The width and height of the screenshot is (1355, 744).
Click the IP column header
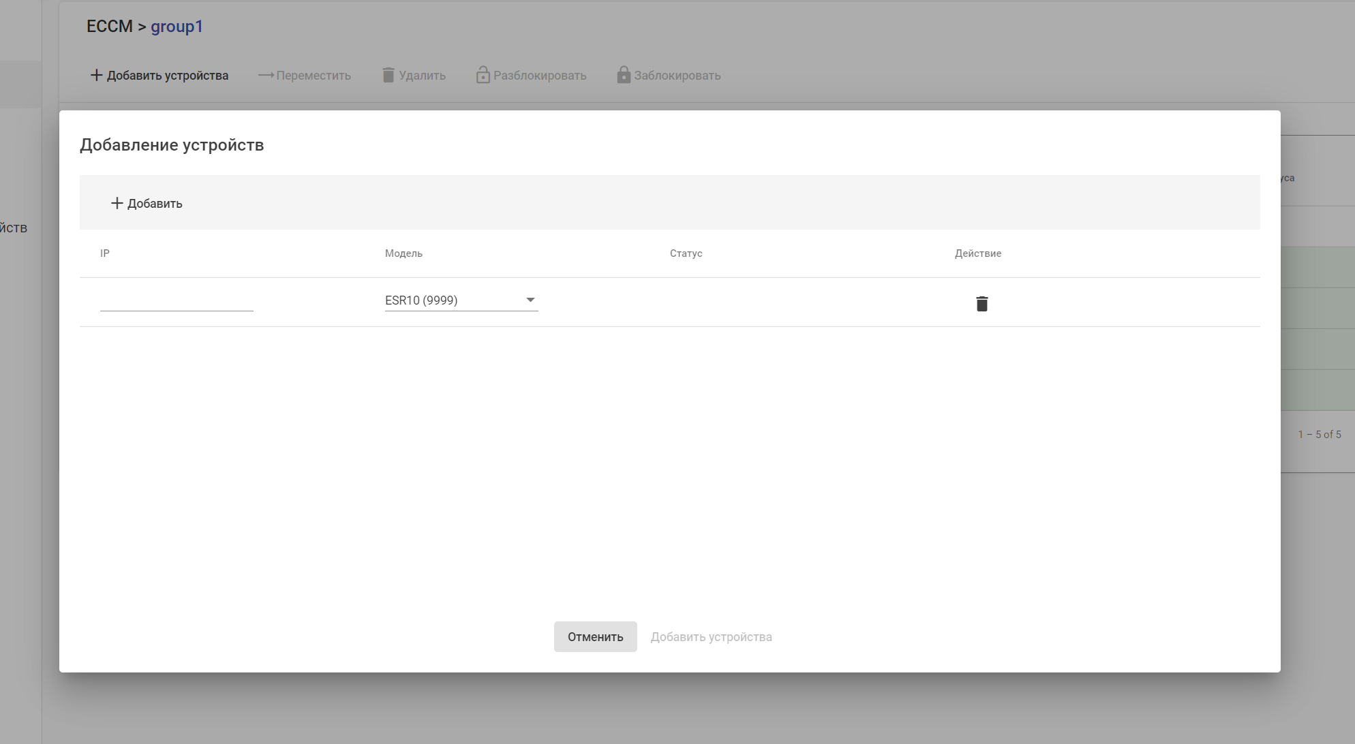[x=105, y=253]
